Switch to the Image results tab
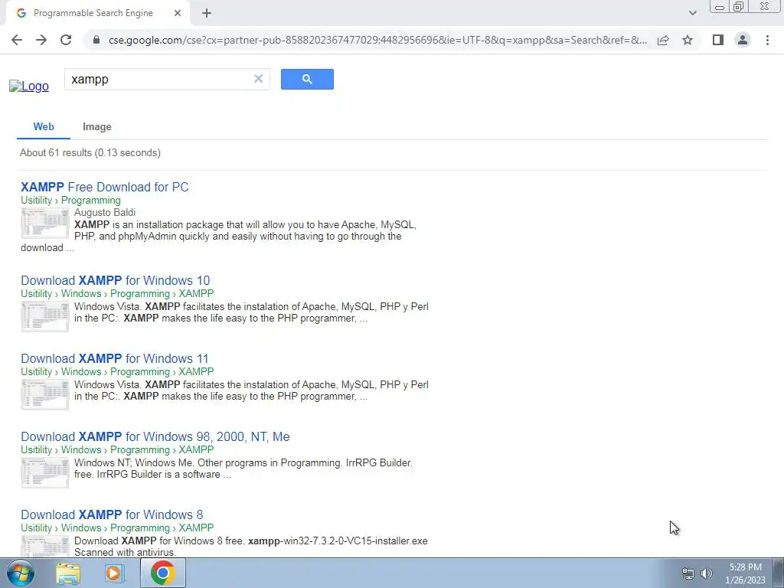784x588 pixels. click(97, 127)
